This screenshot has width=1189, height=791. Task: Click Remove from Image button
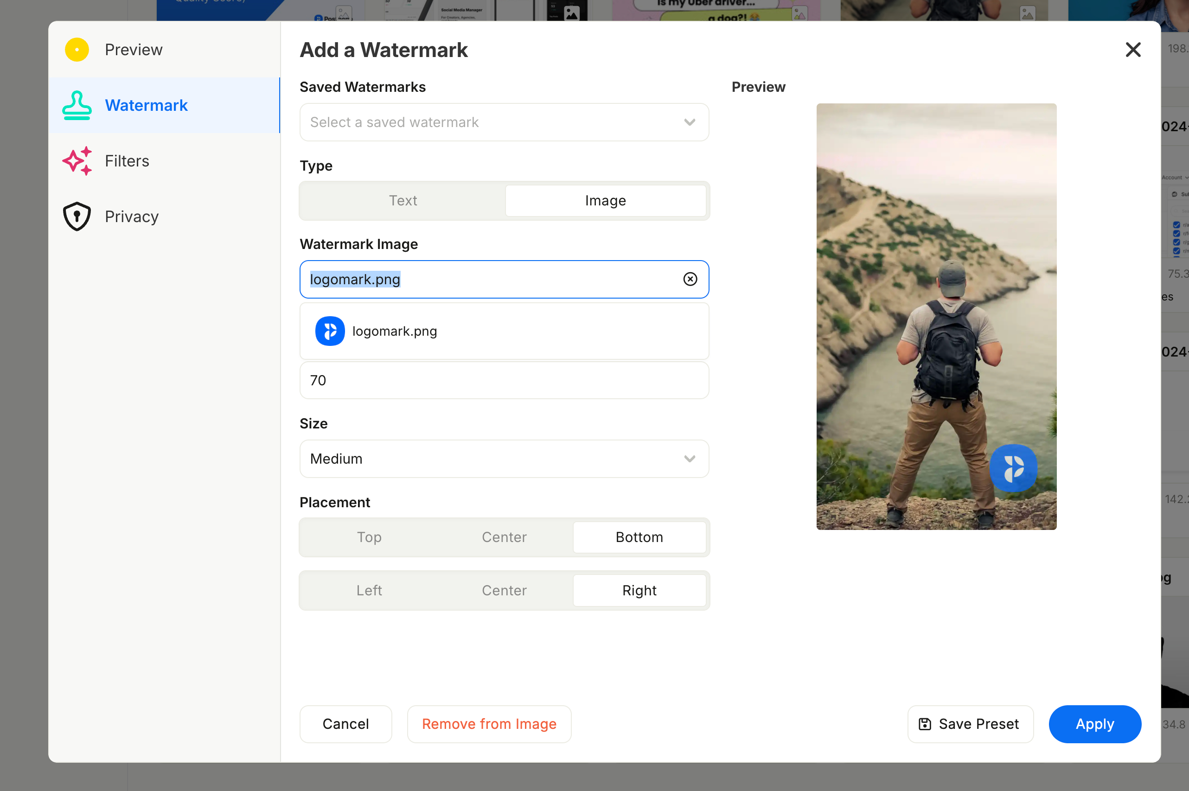point(489,724)
